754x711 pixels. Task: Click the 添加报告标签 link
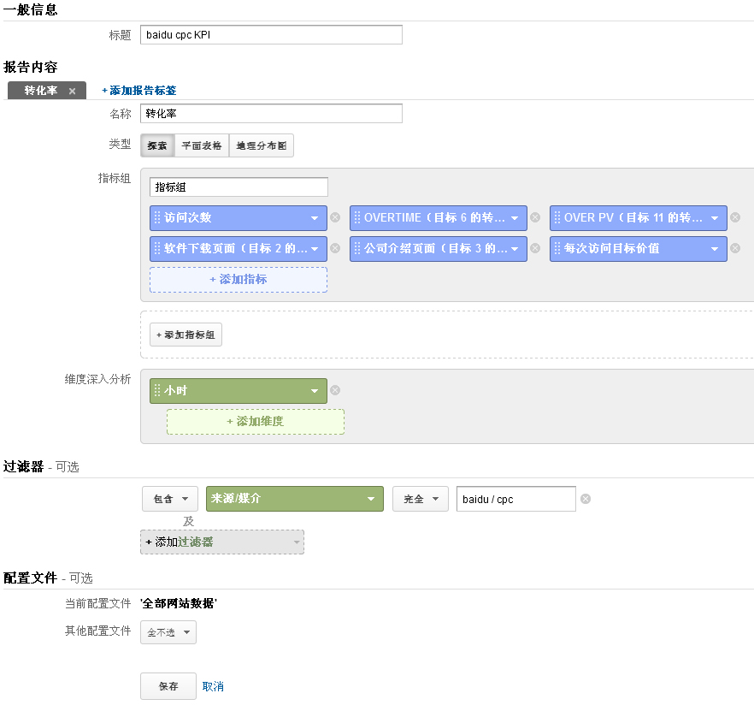(x=139, y=91)
